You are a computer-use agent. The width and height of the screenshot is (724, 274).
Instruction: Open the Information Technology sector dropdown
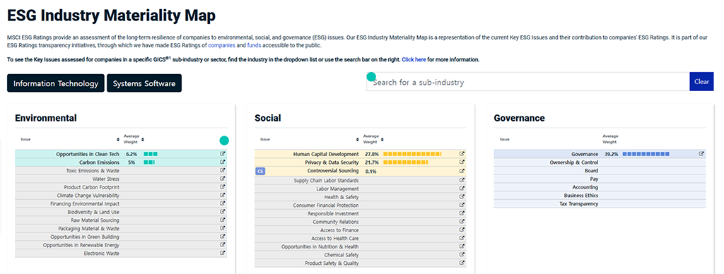pos(55,83)
